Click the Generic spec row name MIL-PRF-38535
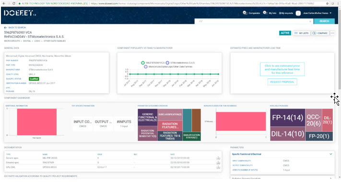 pyautogui.click(x=50, y=158)
